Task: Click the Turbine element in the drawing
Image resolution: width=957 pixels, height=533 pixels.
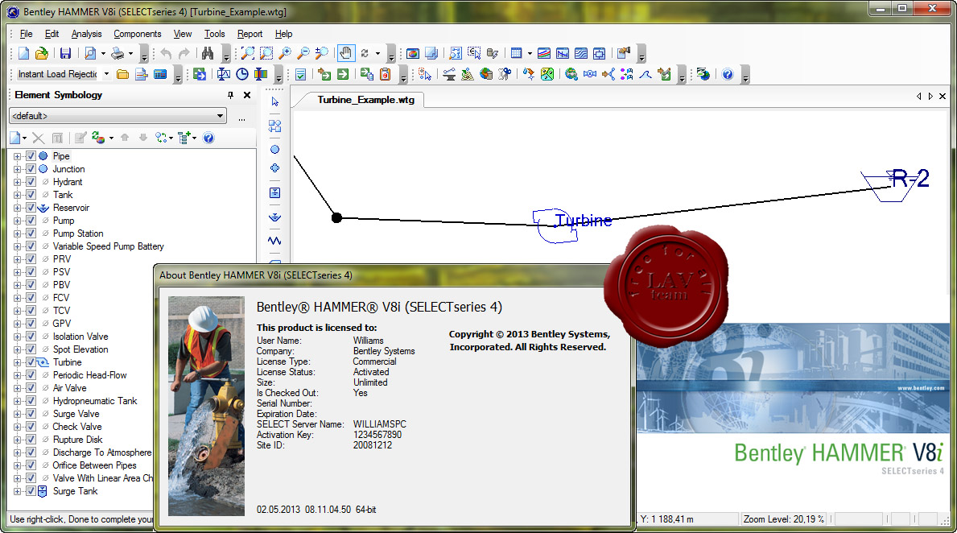Action: click(555, 226)
